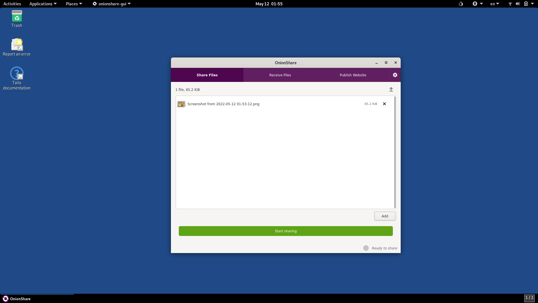The height and width of the screenshot is (303, 538).
Task: Open Tails documentation desktop icon
Action: (17, 78)
